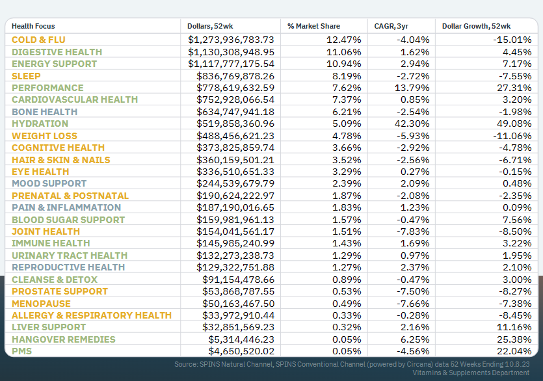Click the -11.06% Weight Loss dollar growth
This screenshot has width=543, height=381.
point(512,136)
